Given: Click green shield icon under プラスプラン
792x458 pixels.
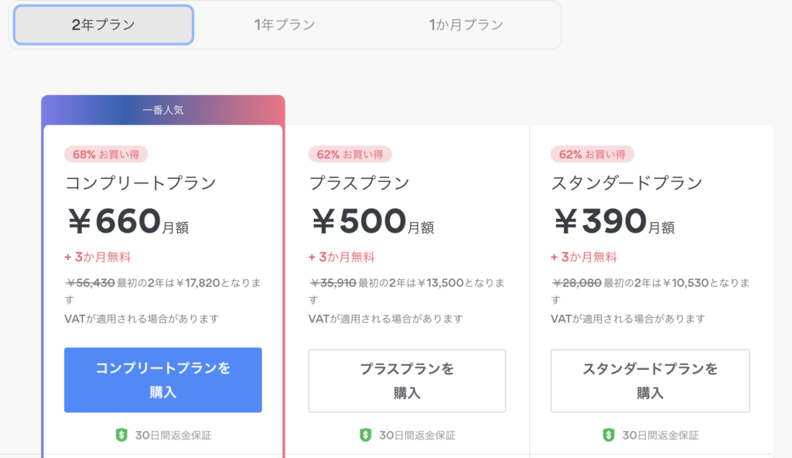Looking at the screenshot, I should click(365, 435).
